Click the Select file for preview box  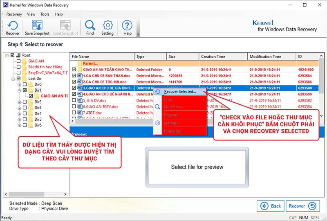[197, 167]
